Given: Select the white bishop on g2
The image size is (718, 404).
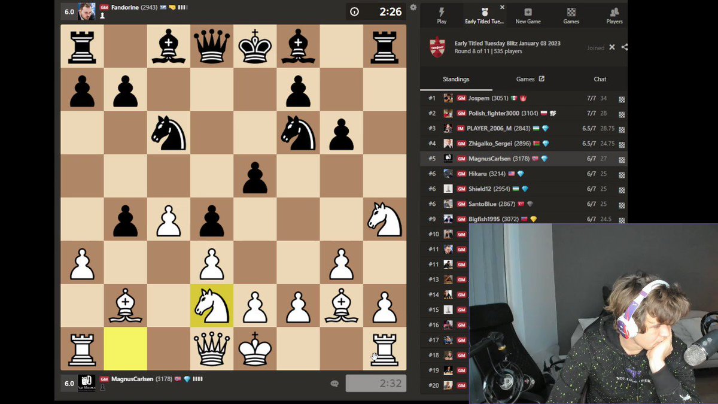Looking at the screenshot, I should [x=341, y=305].
